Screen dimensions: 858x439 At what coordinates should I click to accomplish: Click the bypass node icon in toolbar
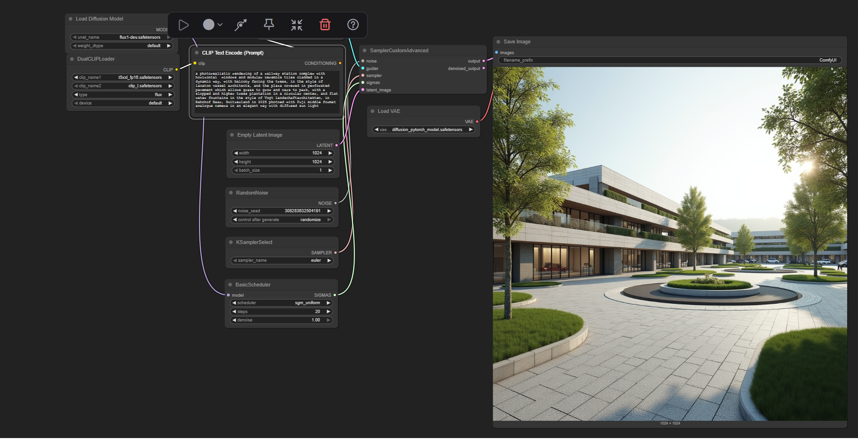point(241,25)
